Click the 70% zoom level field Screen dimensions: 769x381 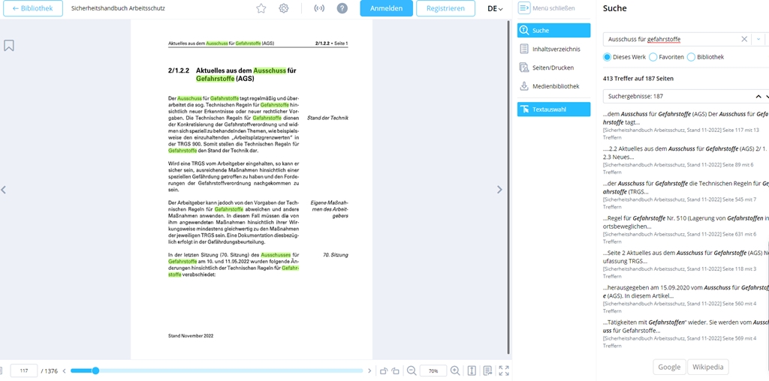click(433, 370)
